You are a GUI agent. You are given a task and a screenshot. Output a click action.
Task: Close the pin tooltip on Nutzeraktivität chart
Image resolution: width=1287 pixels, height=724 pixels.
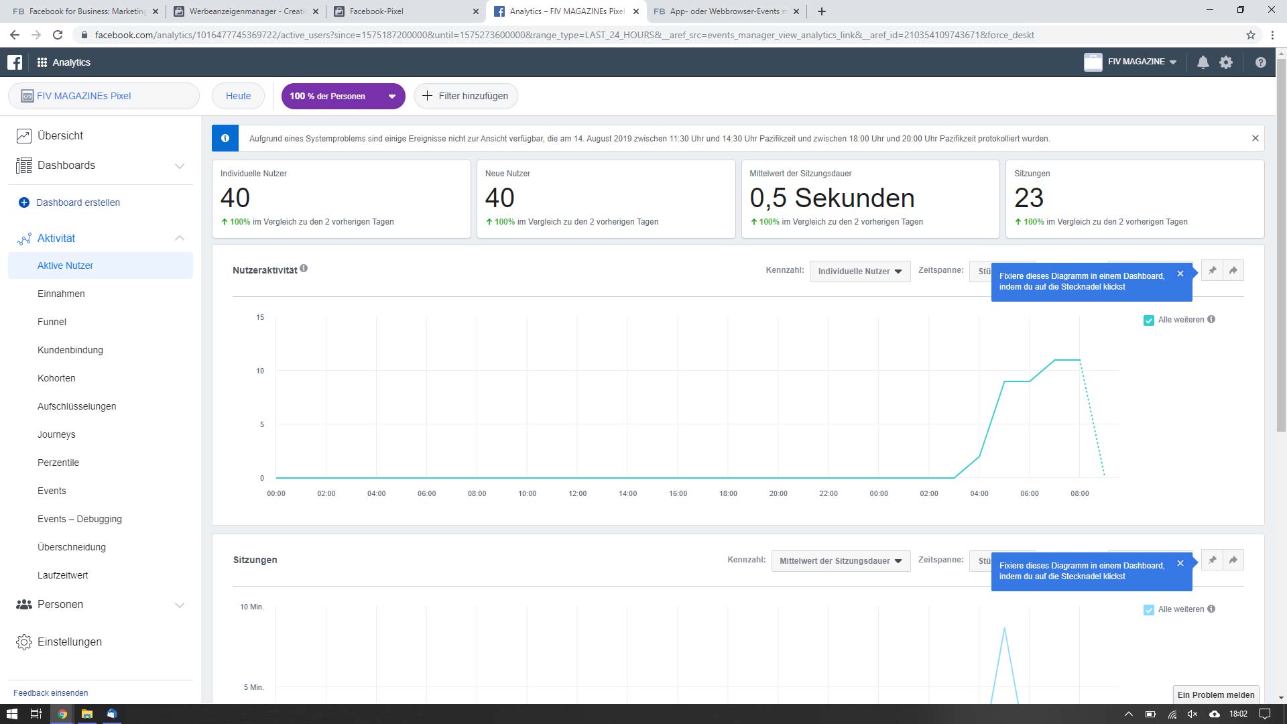(1180, 274)
